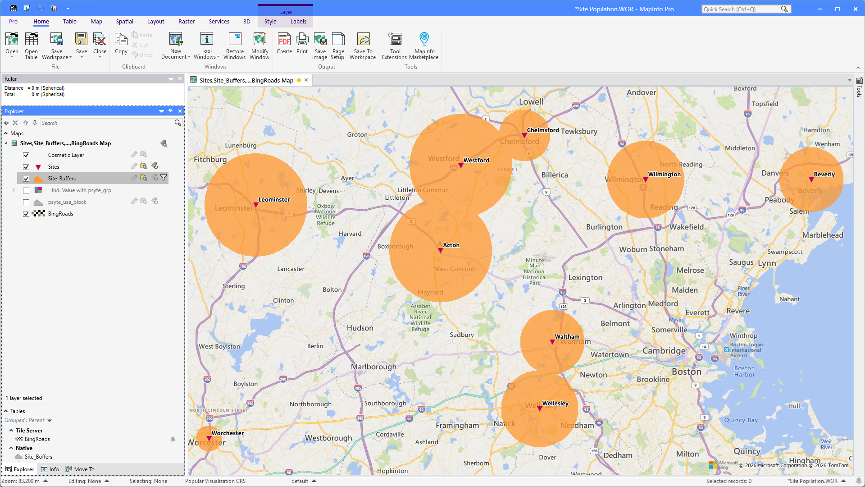Collapse the Tile Server tables group
Viewport: 865px width, 487px height.
11,431
